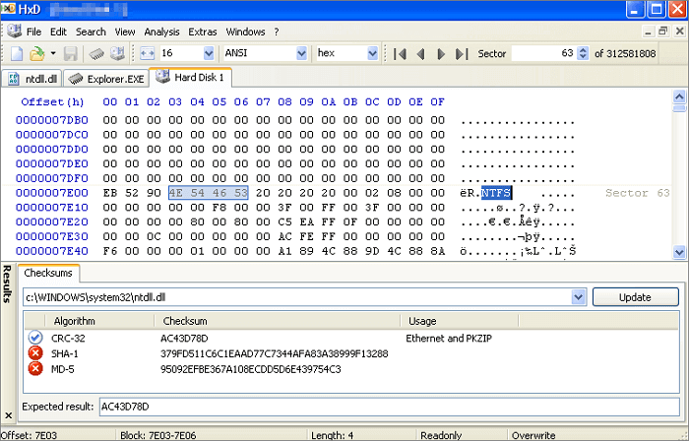Expand the checksum file path dropdown
The width and height of the screenshot is (689, 441).
579,296
